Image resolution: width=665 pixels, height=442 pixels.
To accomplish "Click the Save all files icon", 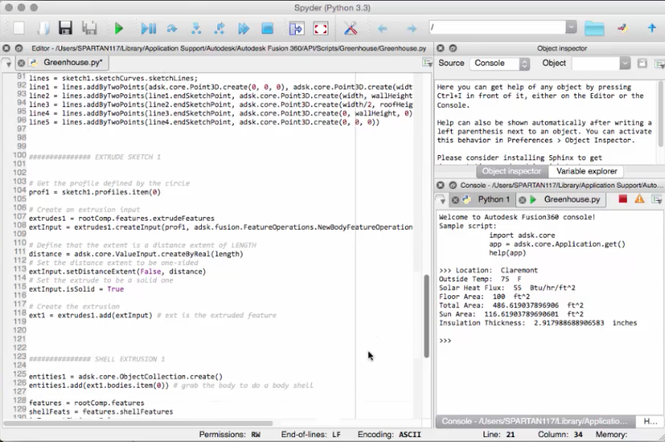I will pyautogui.click(x=89, y=28).
